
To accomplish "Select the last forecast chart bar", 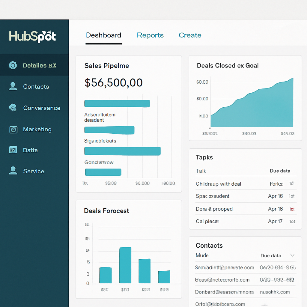I will pos(164,277).
